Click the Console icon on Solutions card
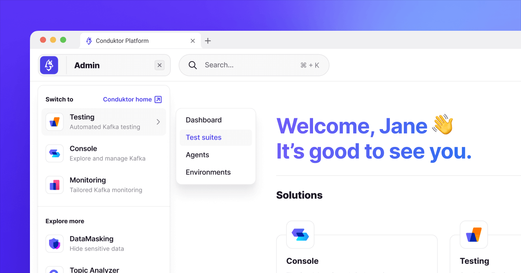Image resolution: width=521 pixels, height=273 pixels. [x=300, y=234]
